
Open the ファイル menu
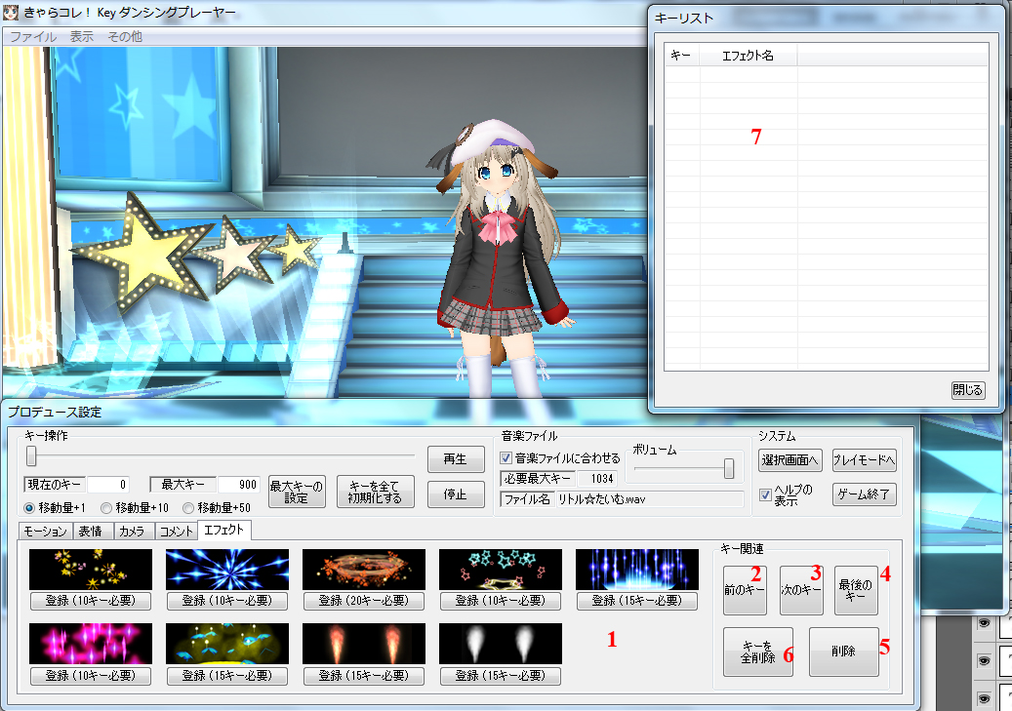coord(33,37)
